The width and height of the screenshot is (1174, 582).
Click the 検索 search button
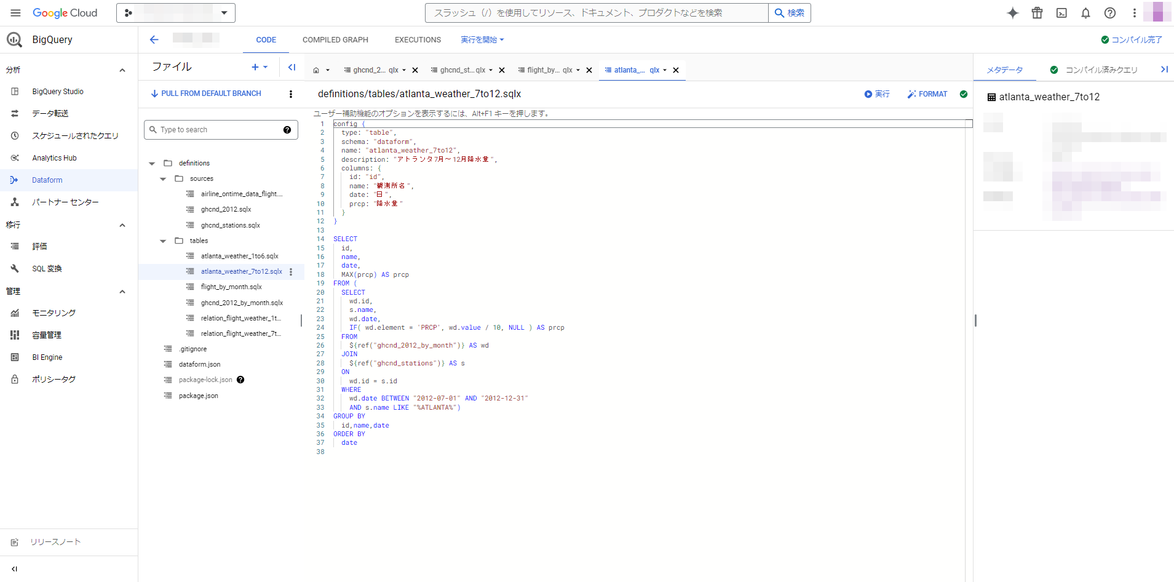click(790, 13)
